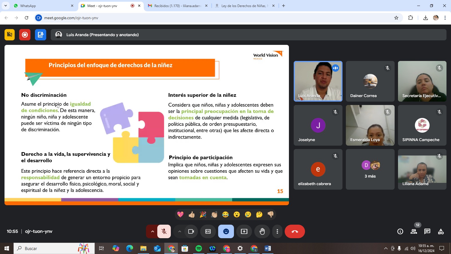The image size is (451, 254).
Task: Click the Secretaría Ejecutiv... participant tile
Action: click(422, 81)
